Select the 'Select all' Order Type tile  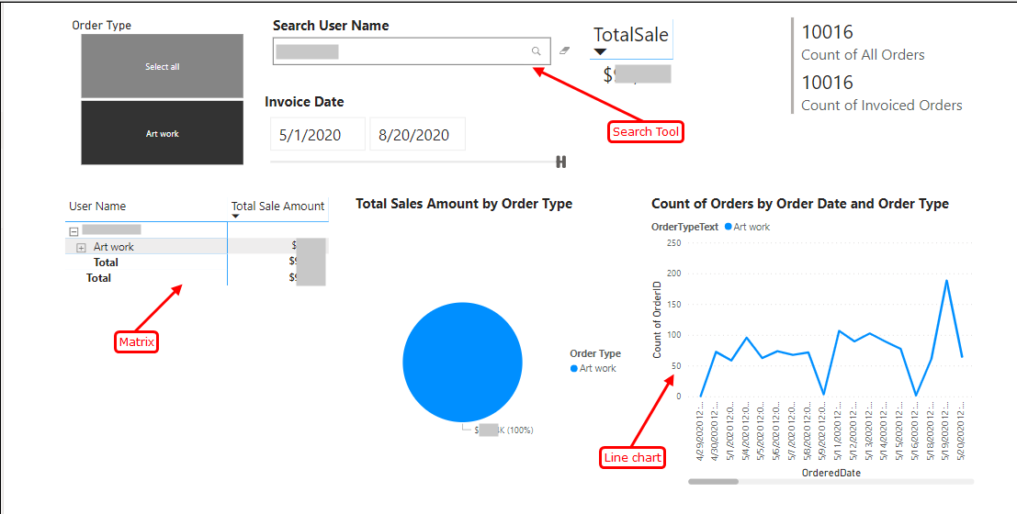tap(162, 66)
